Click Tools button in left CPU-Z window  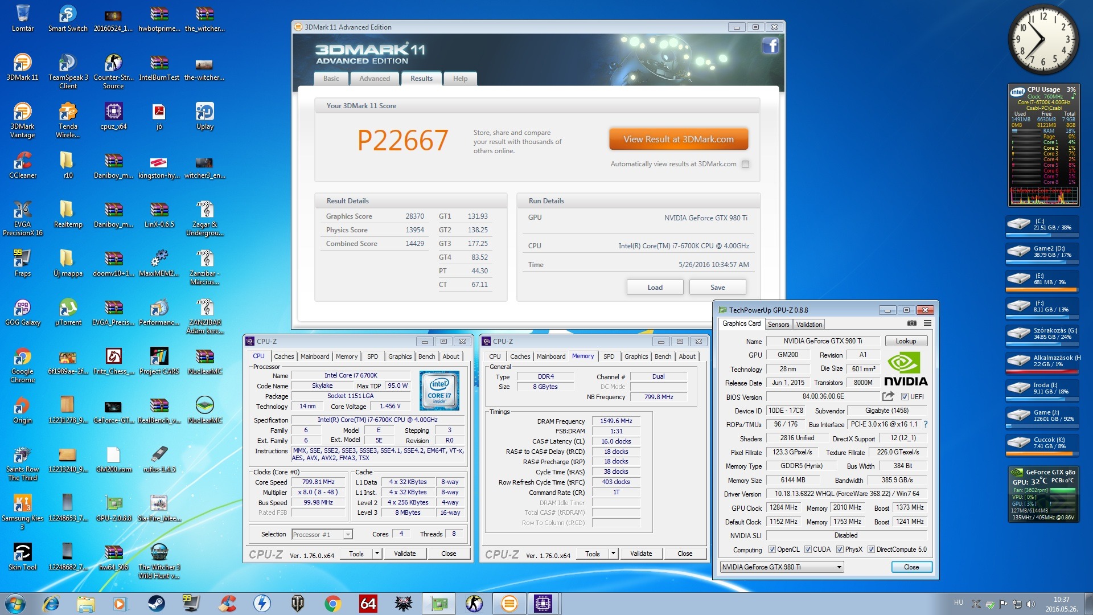[356, 553]
